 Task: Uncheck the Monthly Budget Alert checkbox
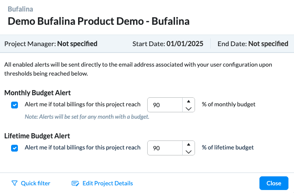15,105
